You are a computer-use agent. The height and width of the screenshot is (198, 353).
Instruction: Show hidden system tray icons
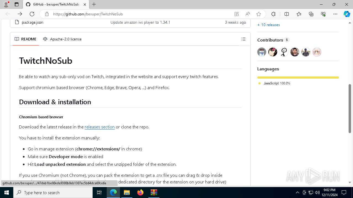[x=297, y=193]
